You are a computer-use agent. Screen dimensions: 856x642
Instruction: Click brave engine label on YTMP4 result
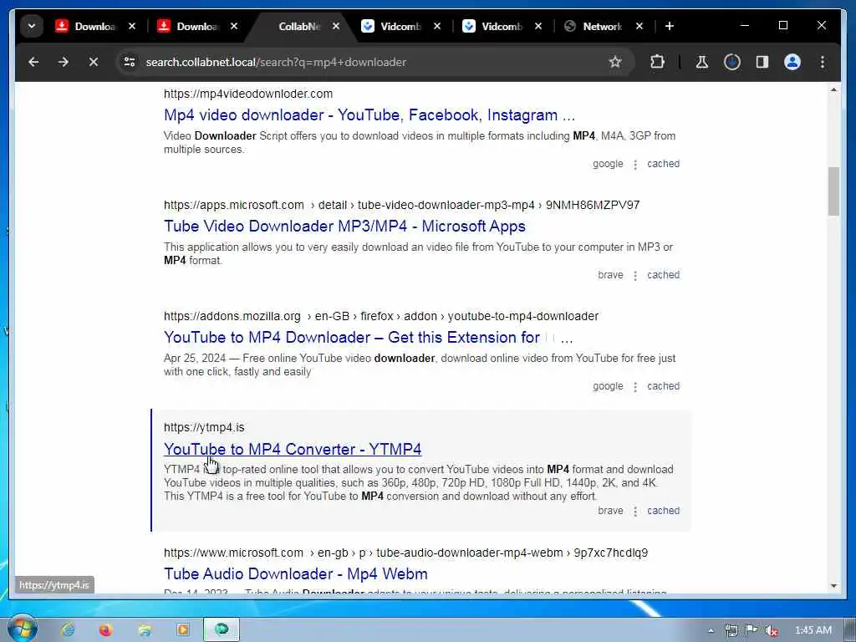pyautogui.click(x=610, y=511)
